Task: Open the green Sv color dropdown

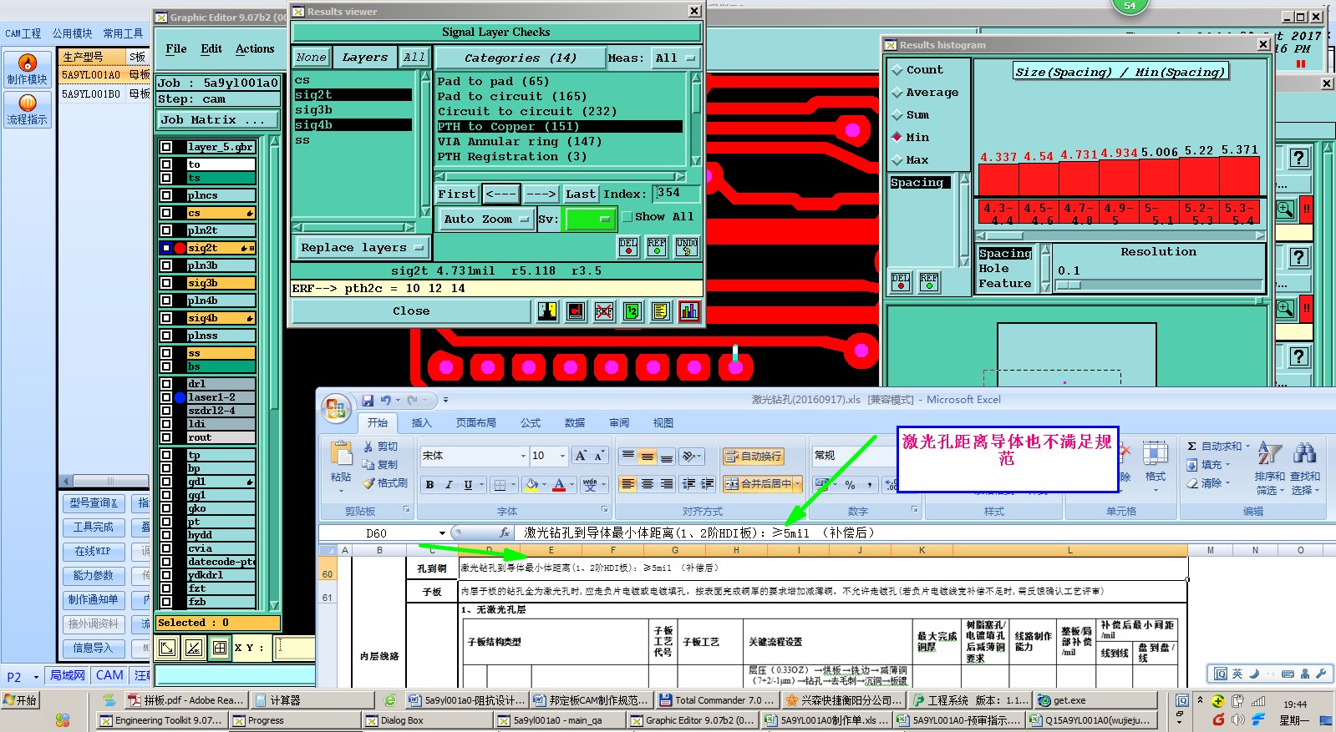Action: (x=591, y=219)
